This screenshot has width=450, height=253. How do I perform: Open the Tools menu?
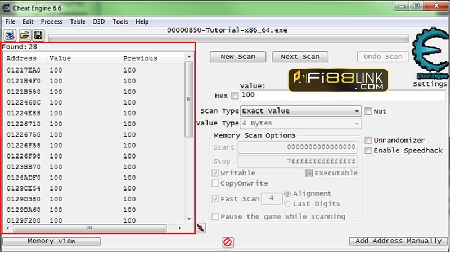point(120,21)
